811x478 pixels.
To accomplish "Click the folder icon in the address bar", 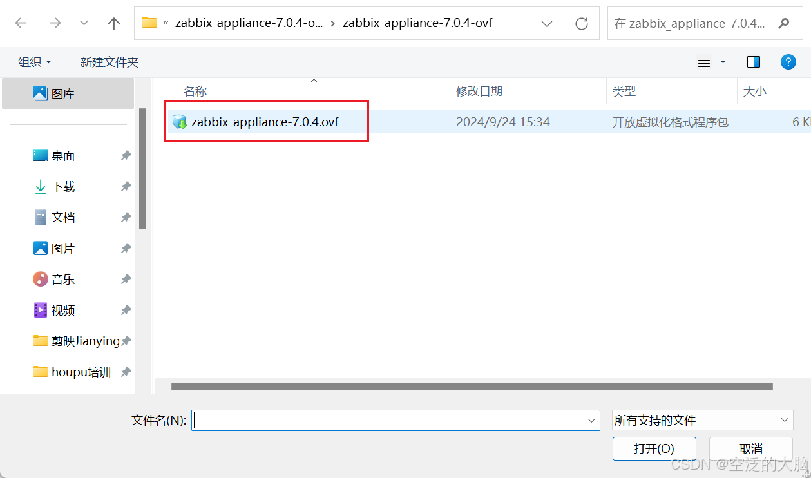I will click(x=149, y=23).
